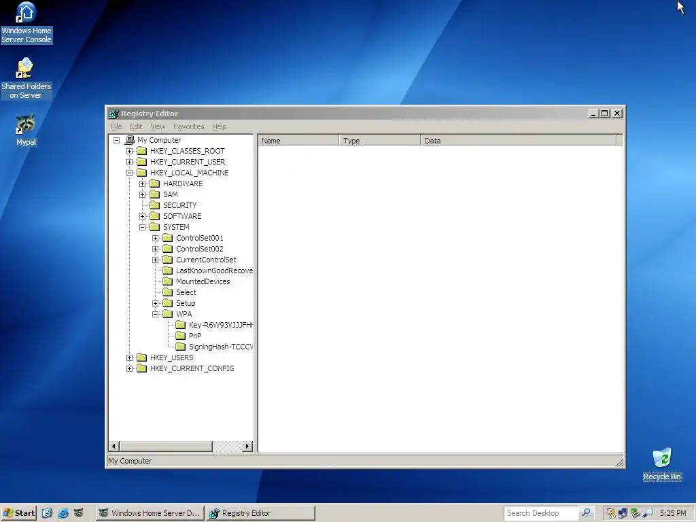Screen dimensions: 696x522
Task: Expand the HKEY_USERS node
Action: point(129,358)
